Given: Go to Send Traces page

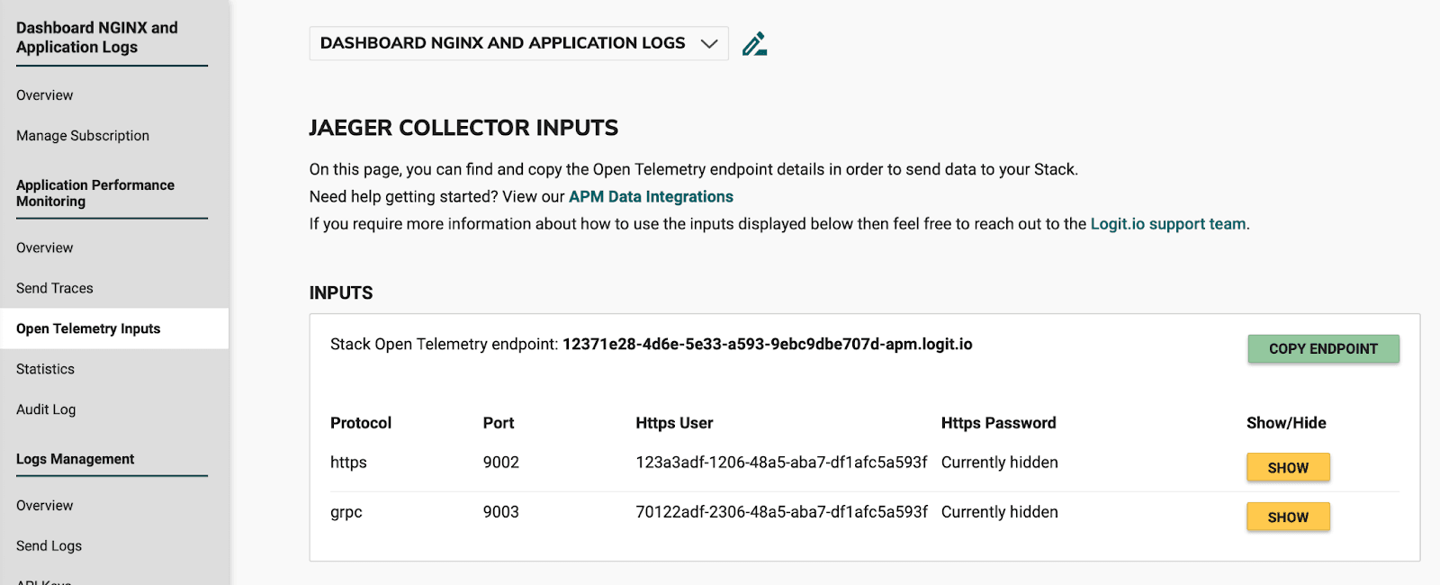Looking at the screenshot, I should 55,289.
